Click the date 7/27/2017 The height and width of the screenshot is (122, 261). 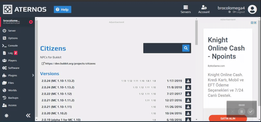pos(174,94)
